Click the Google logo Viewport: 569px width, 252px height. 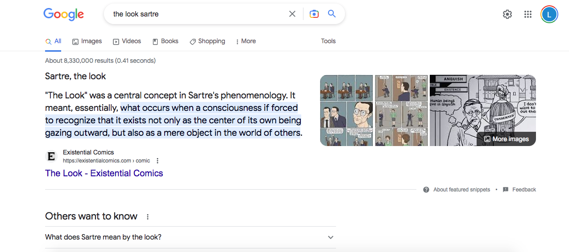click(x=63, y=14)
